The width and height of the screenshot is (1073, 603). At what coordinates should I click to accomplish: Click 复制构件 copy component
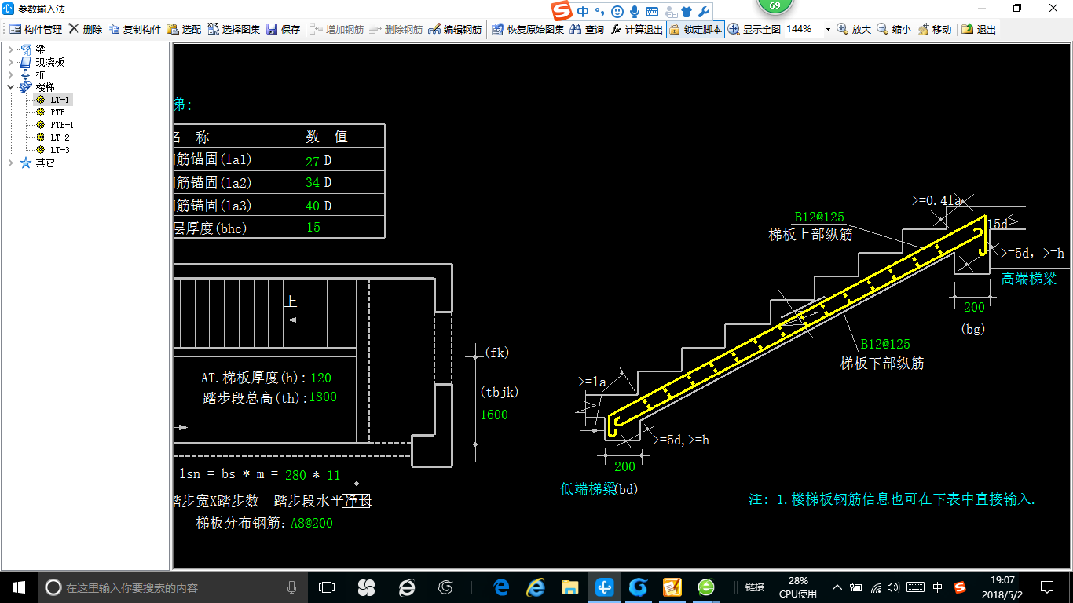click(x=134, y=29)
